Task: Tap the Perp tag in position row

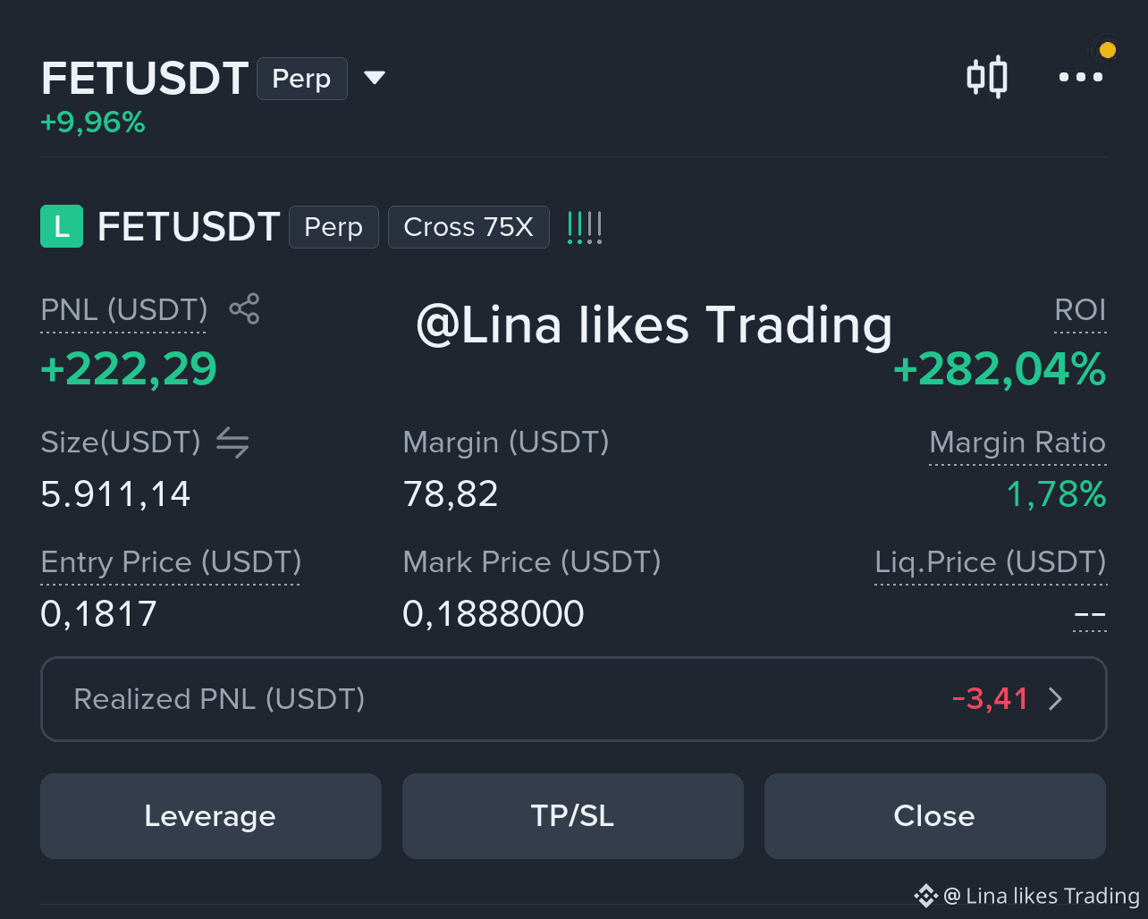Action: point(333,227)
